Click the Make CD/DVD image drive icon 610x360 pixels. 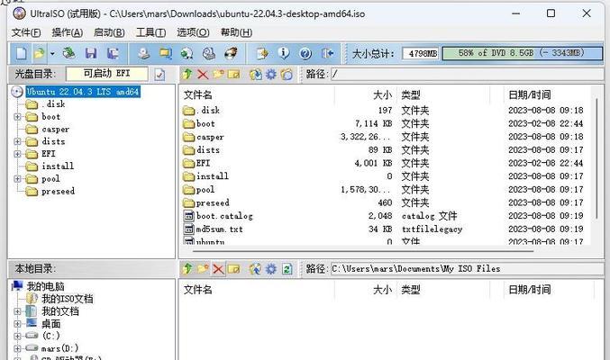[x=143, y=53]
